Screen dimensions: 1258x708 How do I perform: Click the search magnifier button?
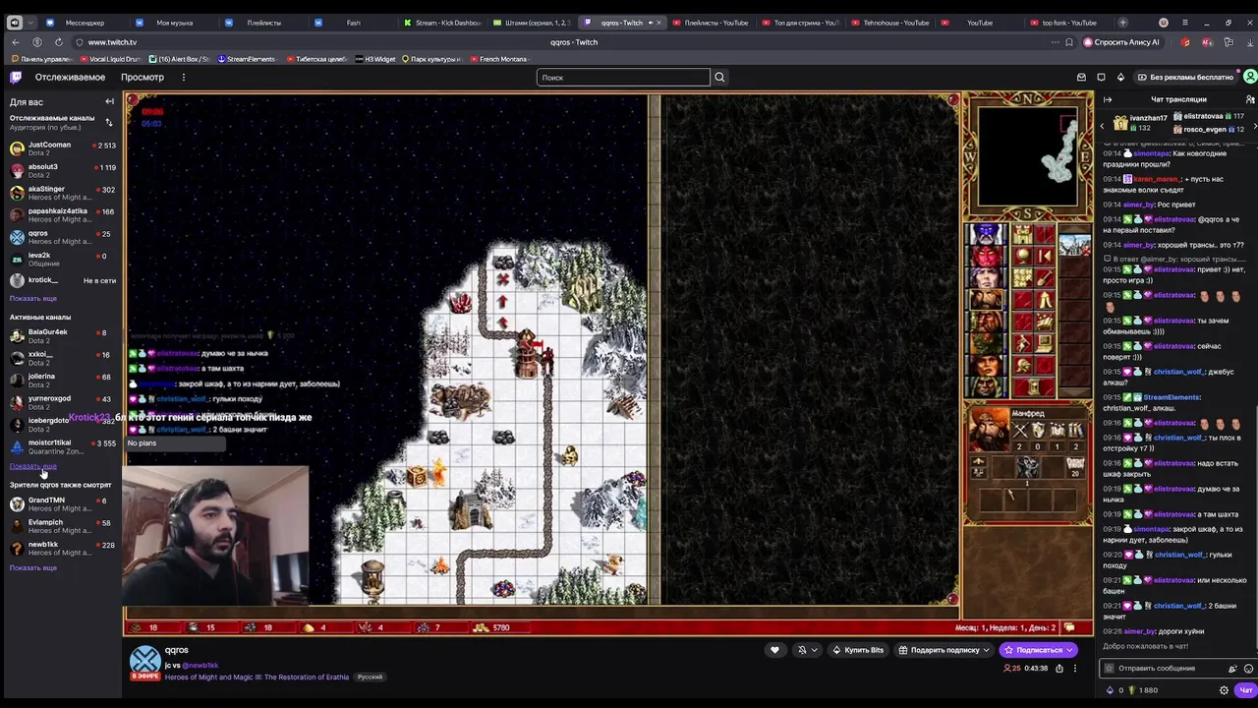[x=719, y=77]
